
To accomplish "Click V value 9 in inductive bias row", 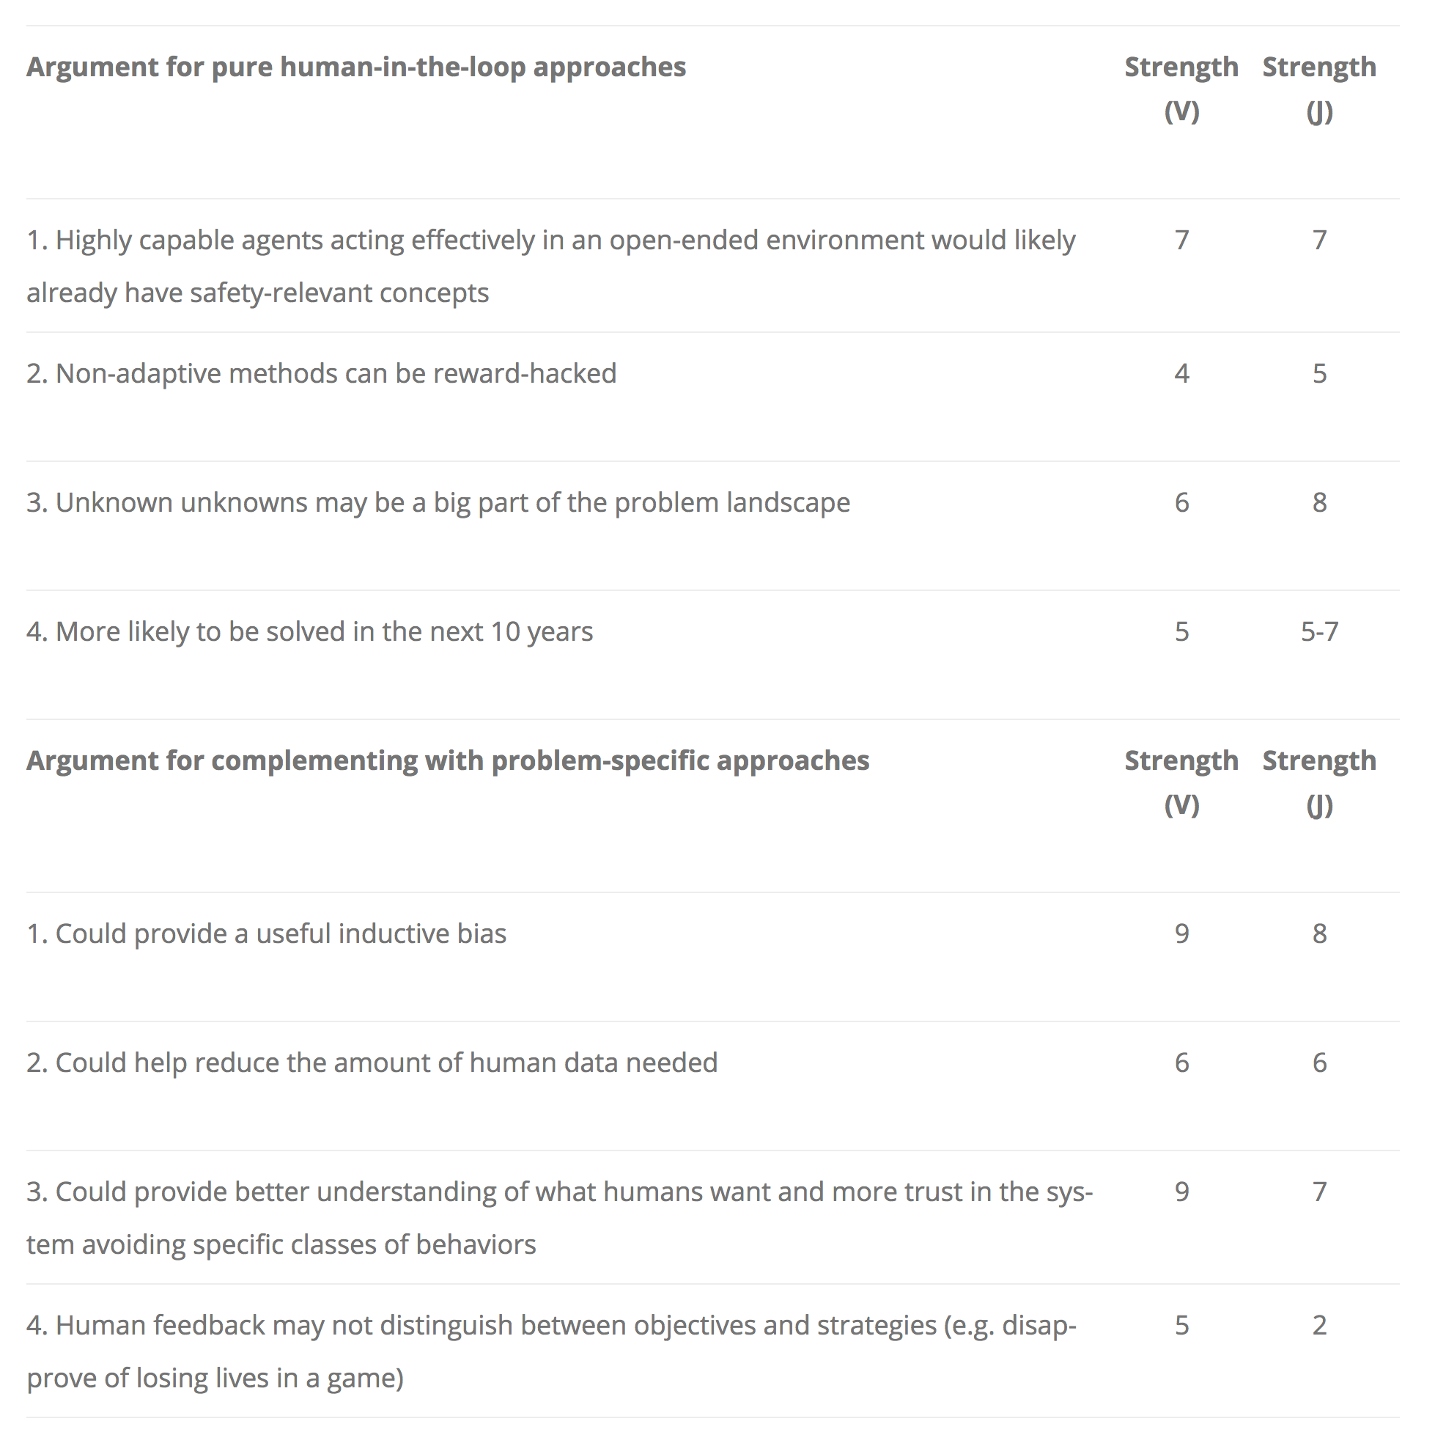I will (x=1181, y=933).
